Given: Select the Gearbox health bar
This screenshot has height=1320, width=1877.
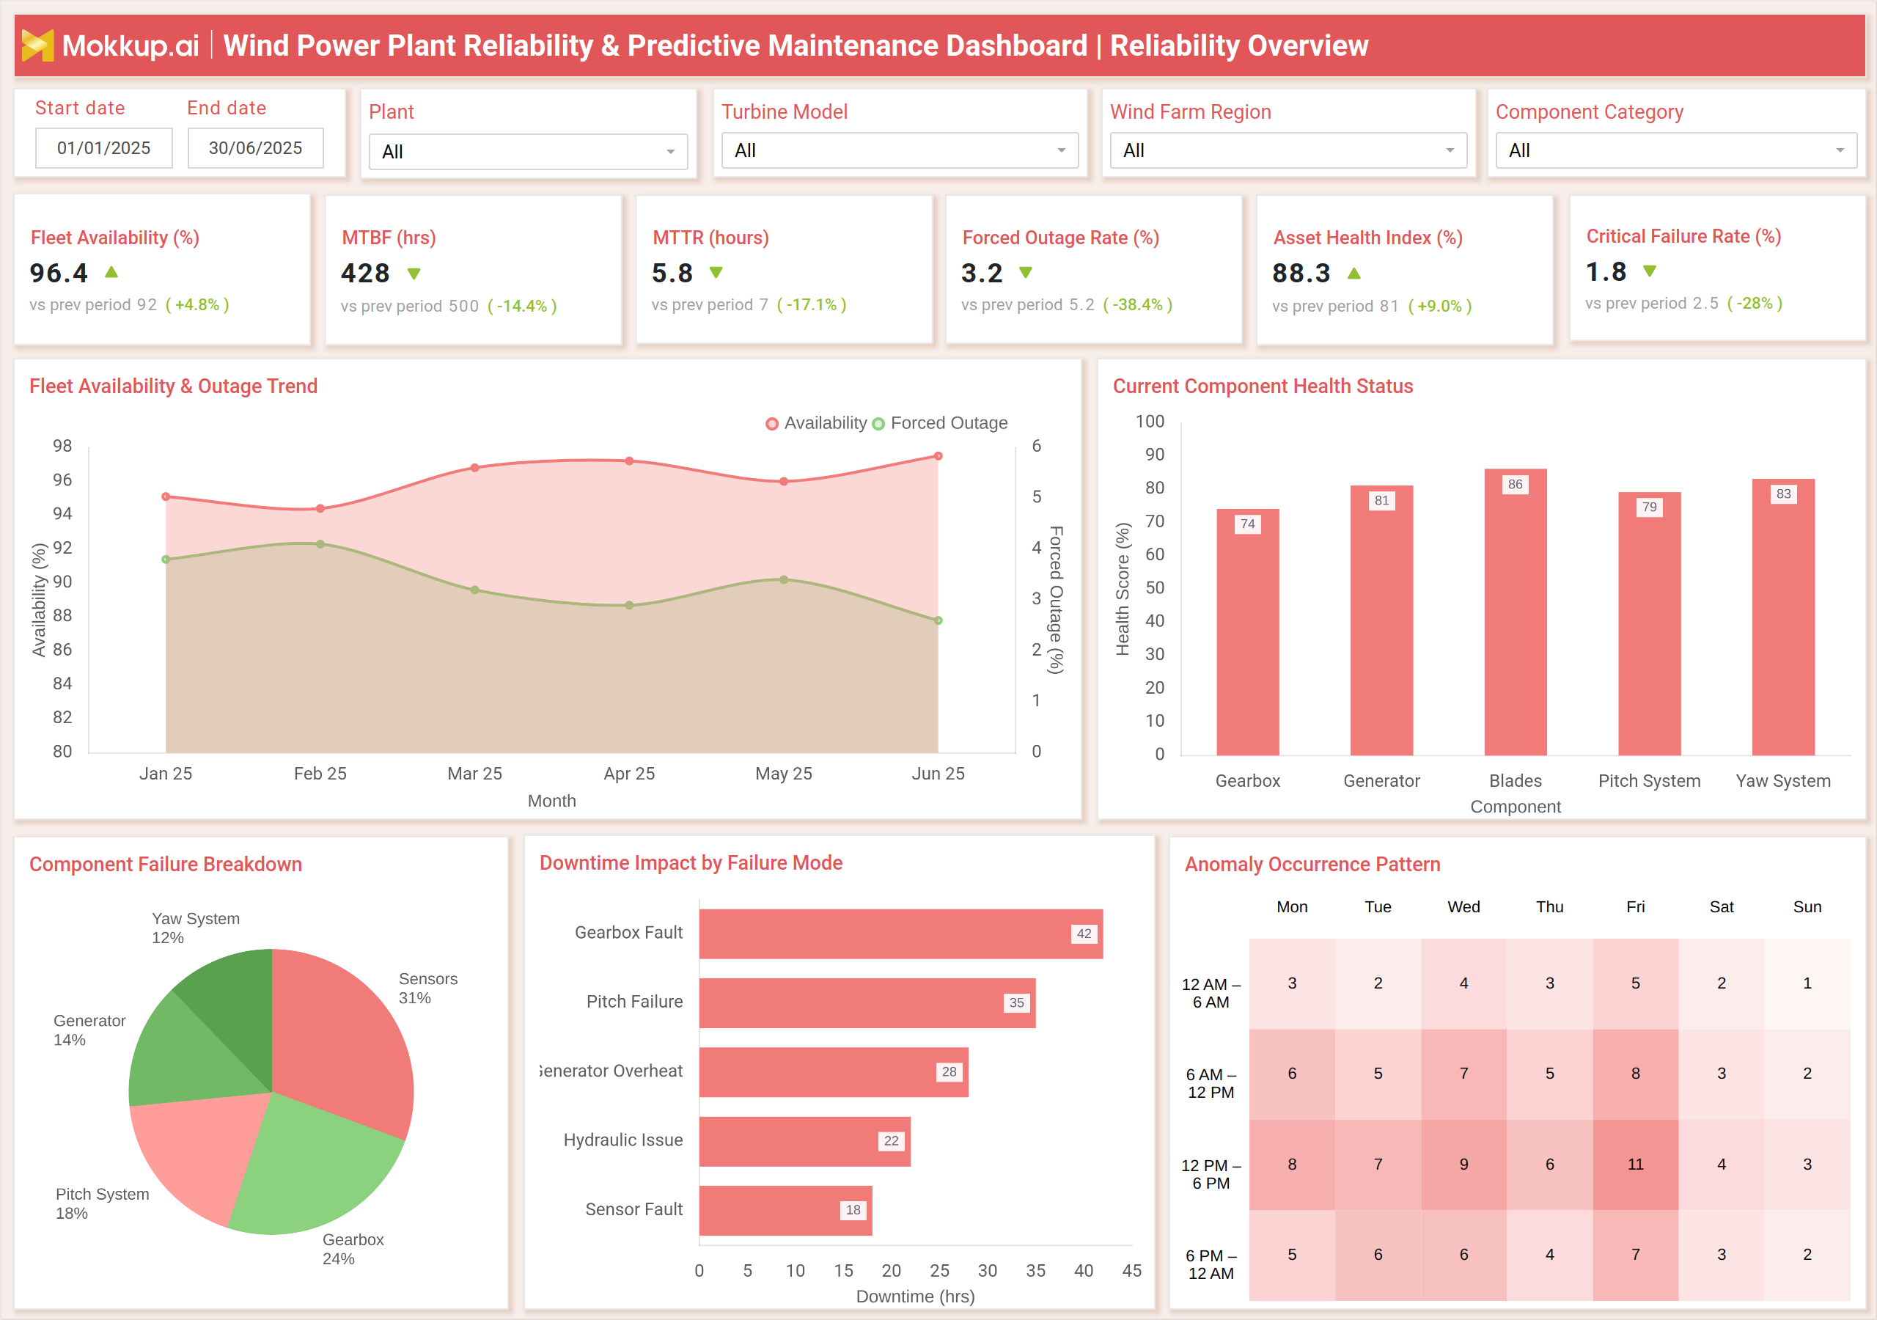Looking at the screenshot, I should [x=1247, y=632].
